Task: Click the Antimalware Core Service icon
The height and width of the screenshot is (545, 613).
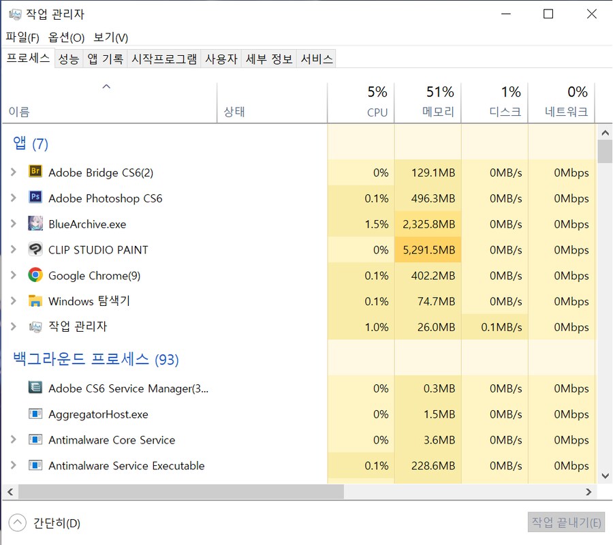Action: [x=35, y=439]
